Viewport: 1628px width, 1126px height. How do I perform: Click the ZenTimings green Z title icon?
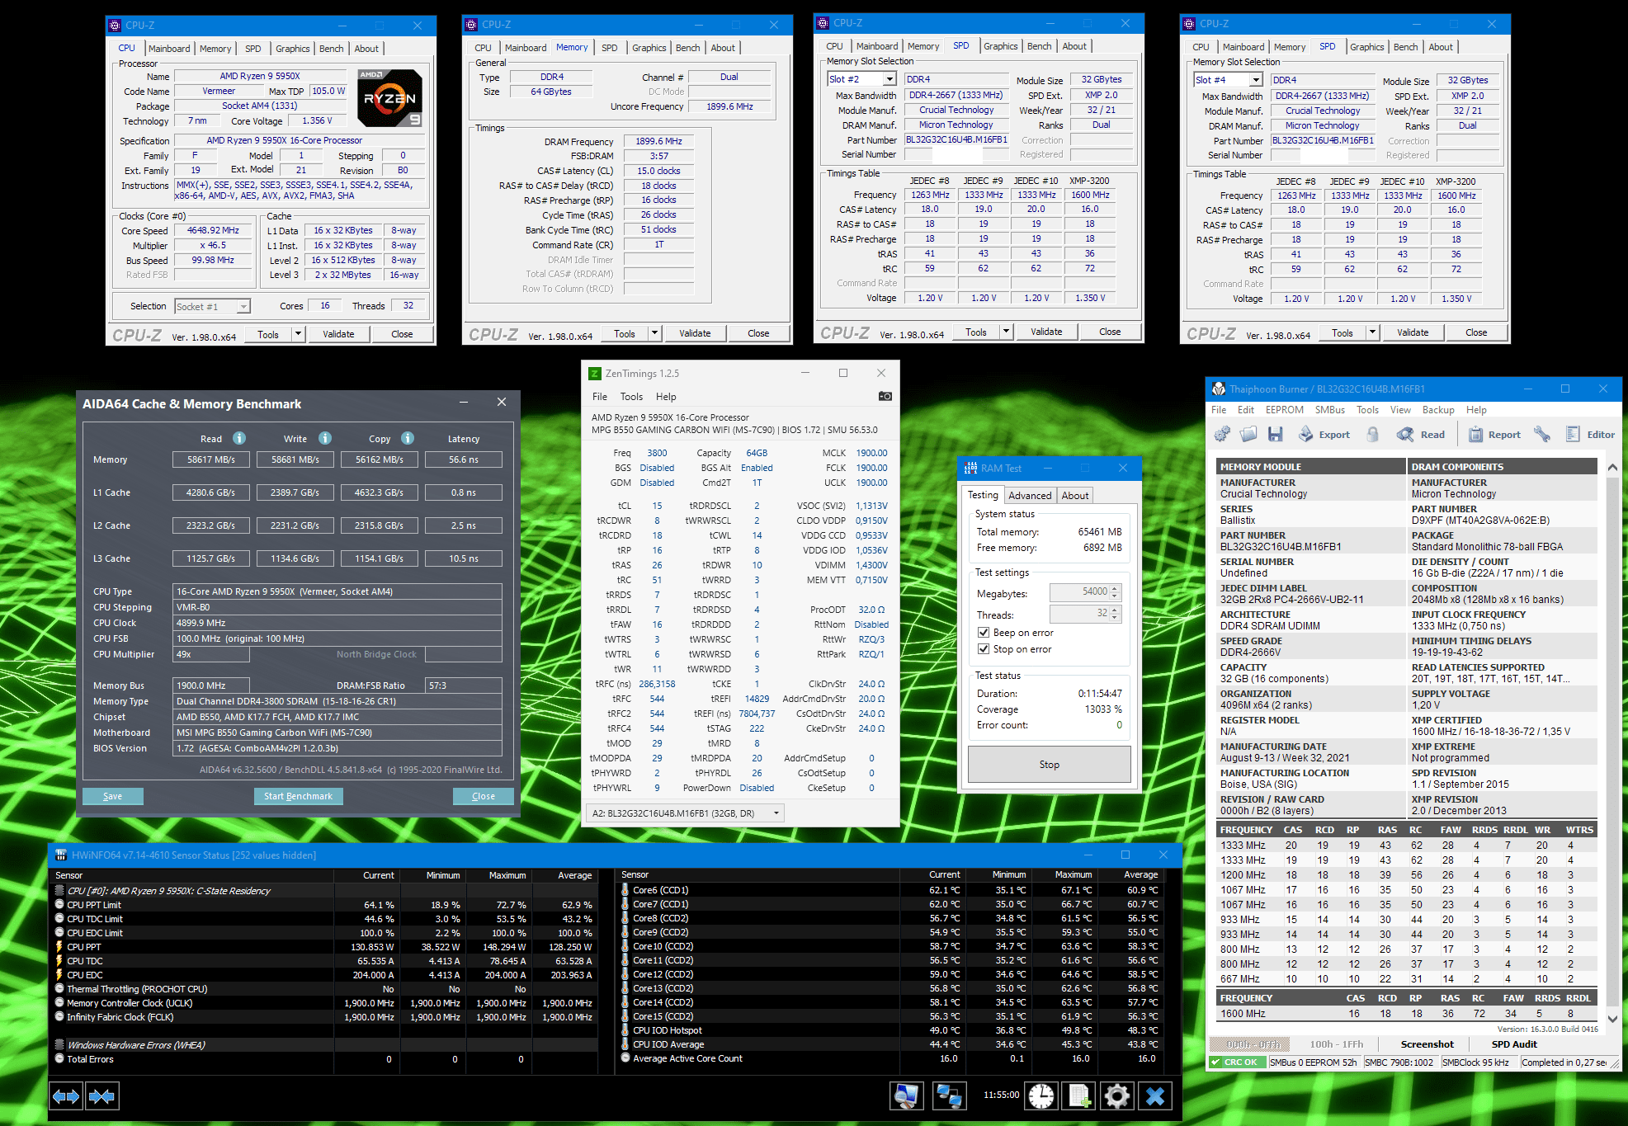(x=595, y=374)
